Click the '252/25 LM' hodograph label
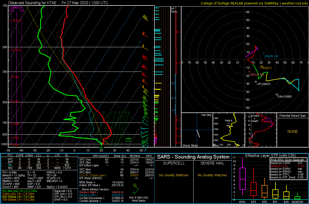Viewport: 309px width, 204px height. pos(271,56)
